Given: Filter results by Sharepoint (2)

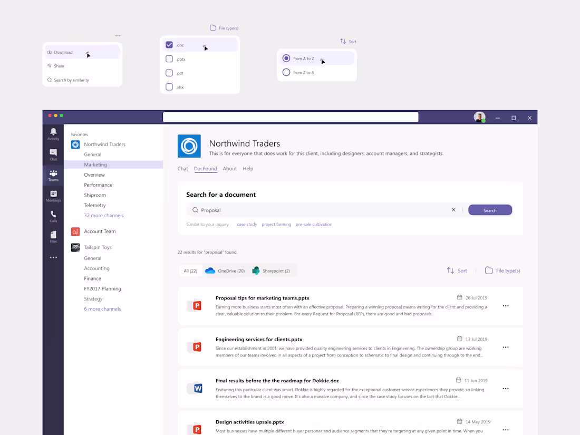Looking at the screenshot, I should tap(271, 271).
